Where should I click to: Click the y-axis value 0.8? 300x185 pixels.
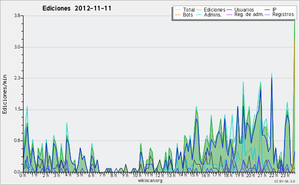[x=17, y=141]
